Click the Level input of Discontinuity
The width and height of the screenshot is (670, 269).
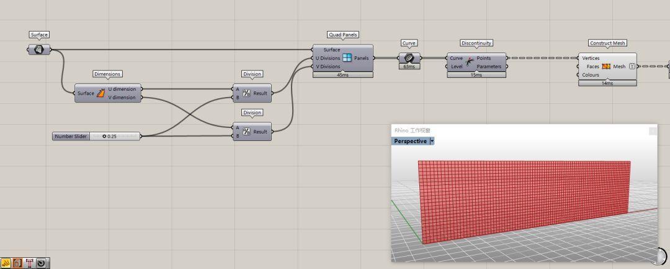(457, 66)
